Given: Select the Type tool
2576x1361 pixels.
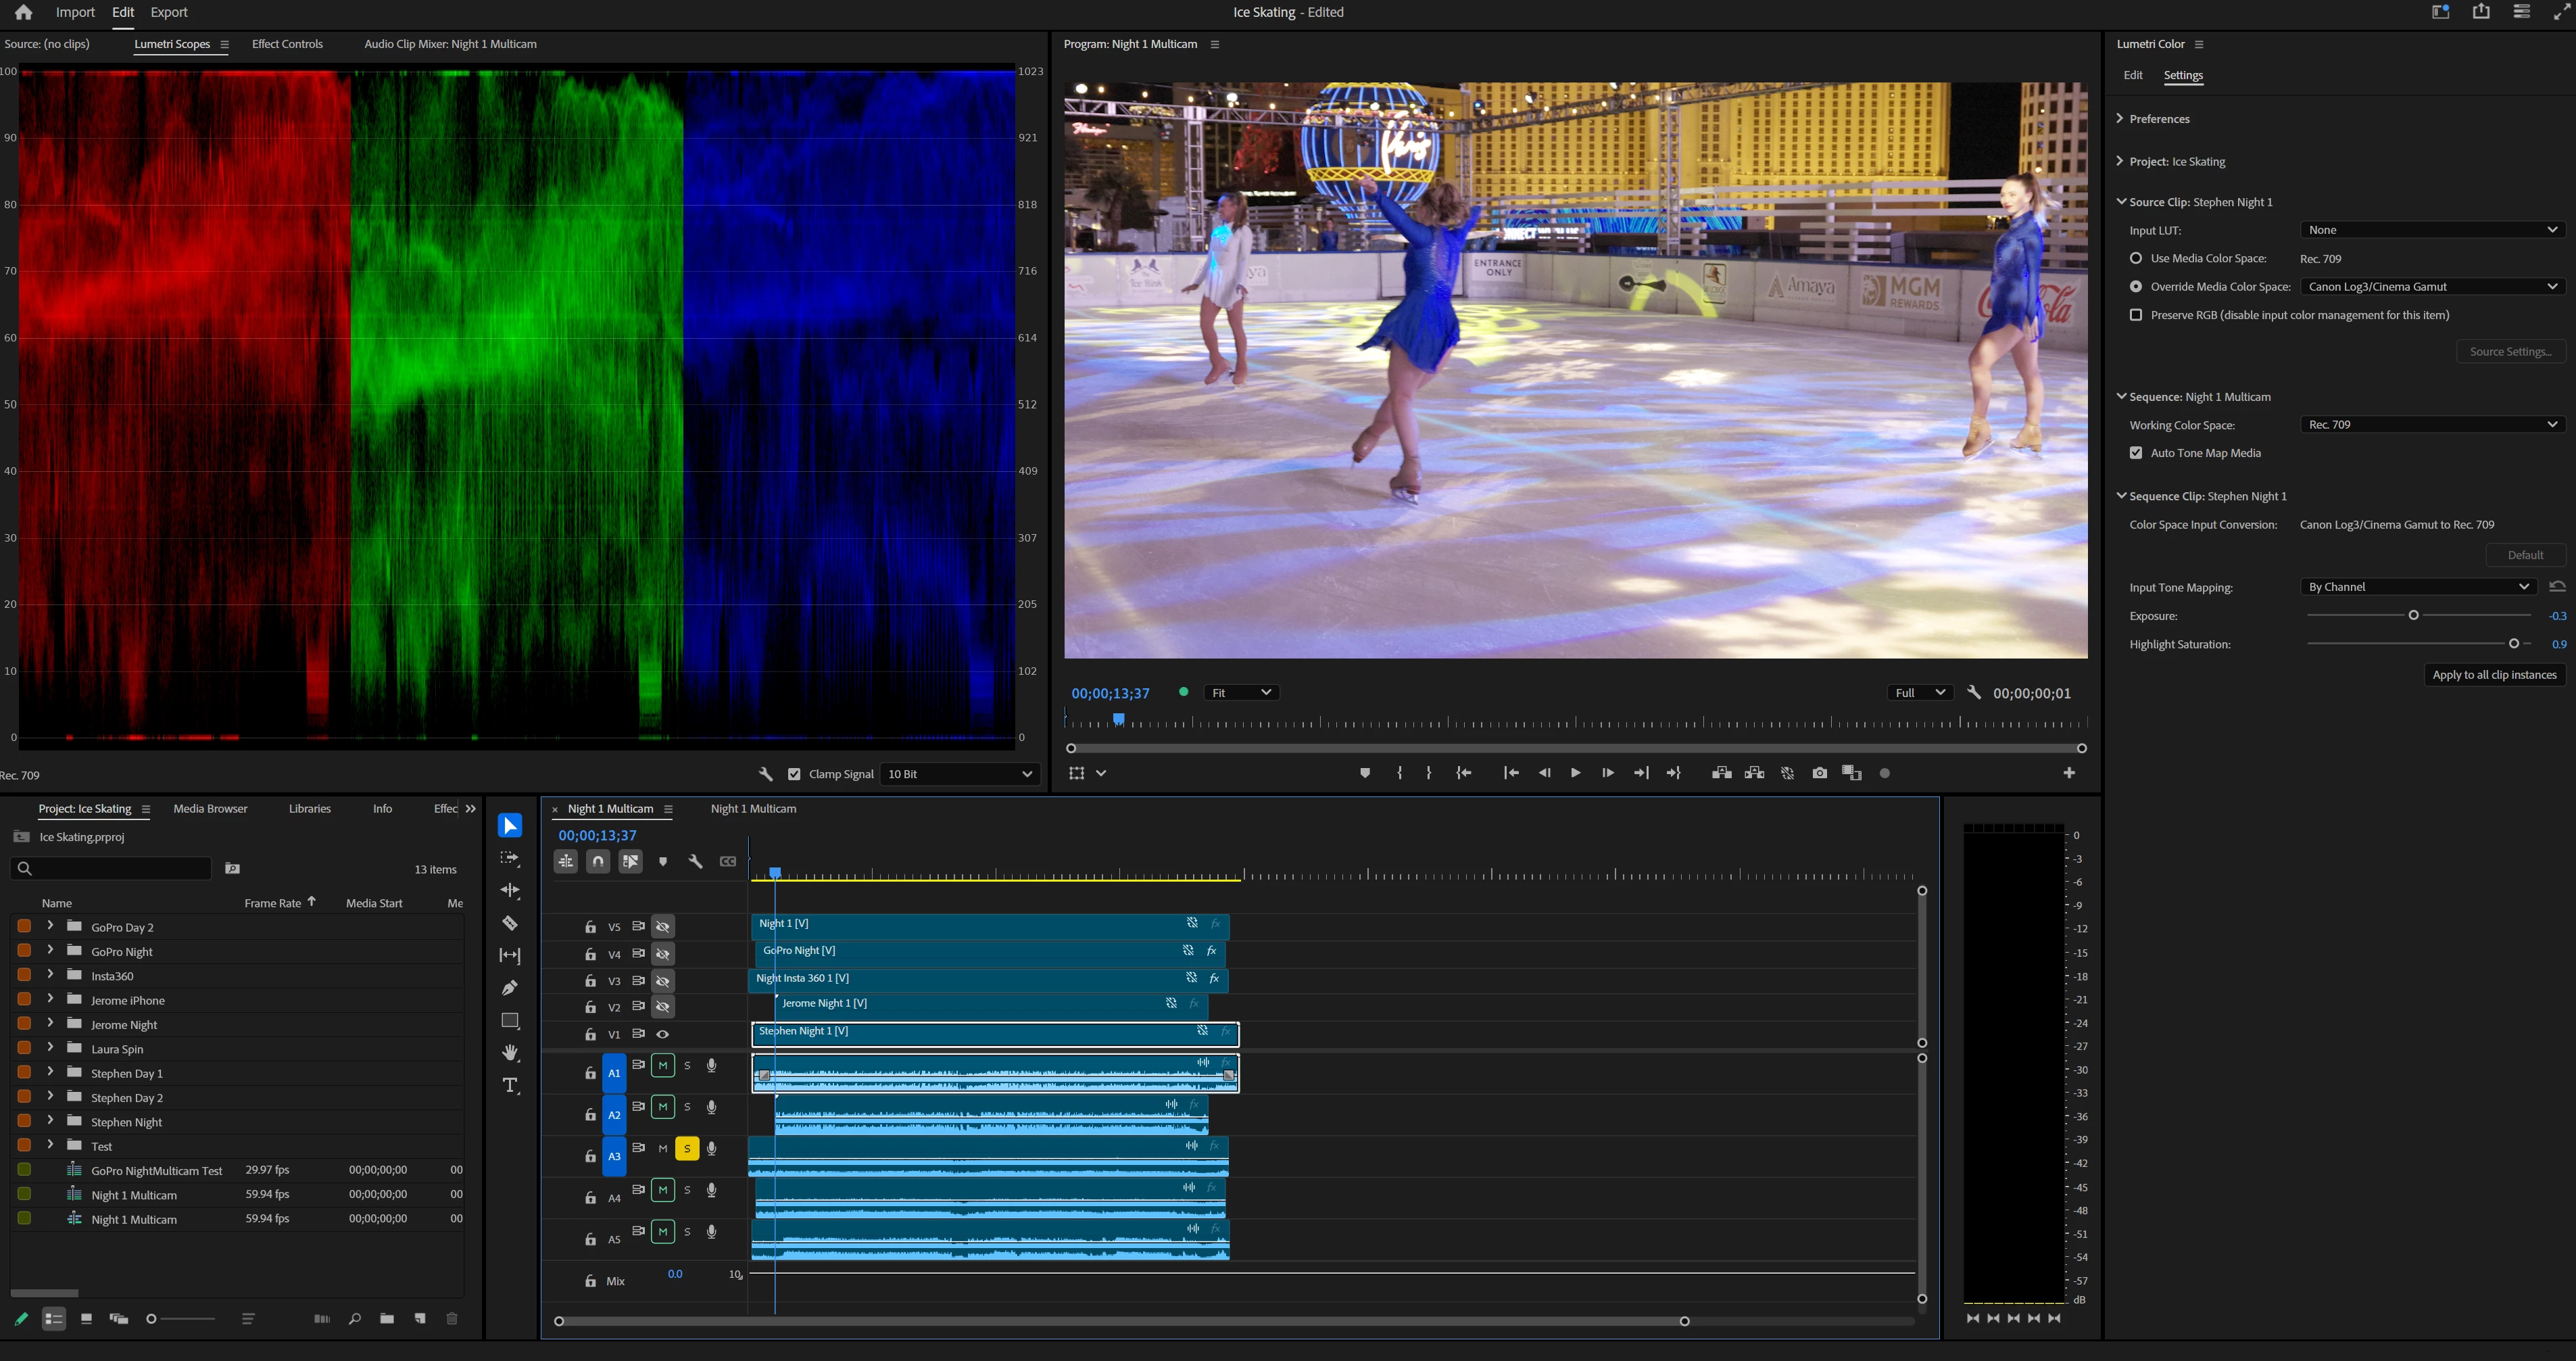Looking at the screenshot, I should [510, 1085].
